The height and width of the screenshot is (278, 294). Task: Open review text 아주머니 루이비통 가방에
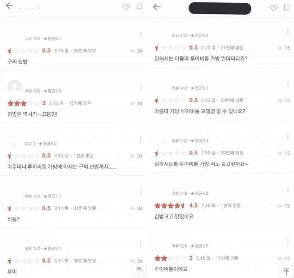click(x=62, y=167)
